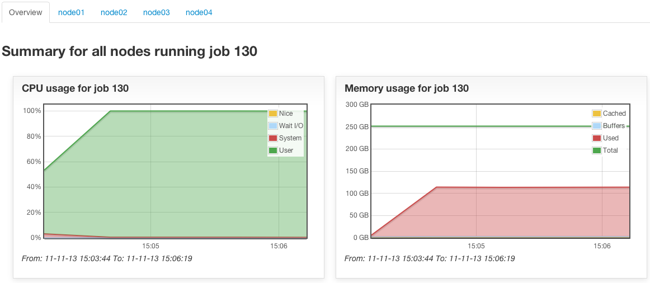Screen dimensions: 650x283
Task: Click the 250 GB memory axis label
Action: tap(356, 127)
